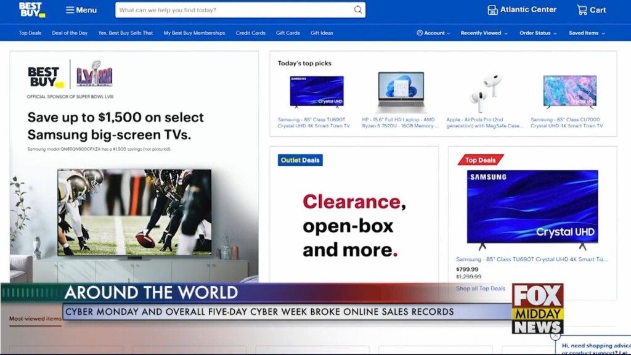Viewport: 631px width, 355px height.
Task: Click the Super Bowl LVIII logo
Action: (94, 74)
